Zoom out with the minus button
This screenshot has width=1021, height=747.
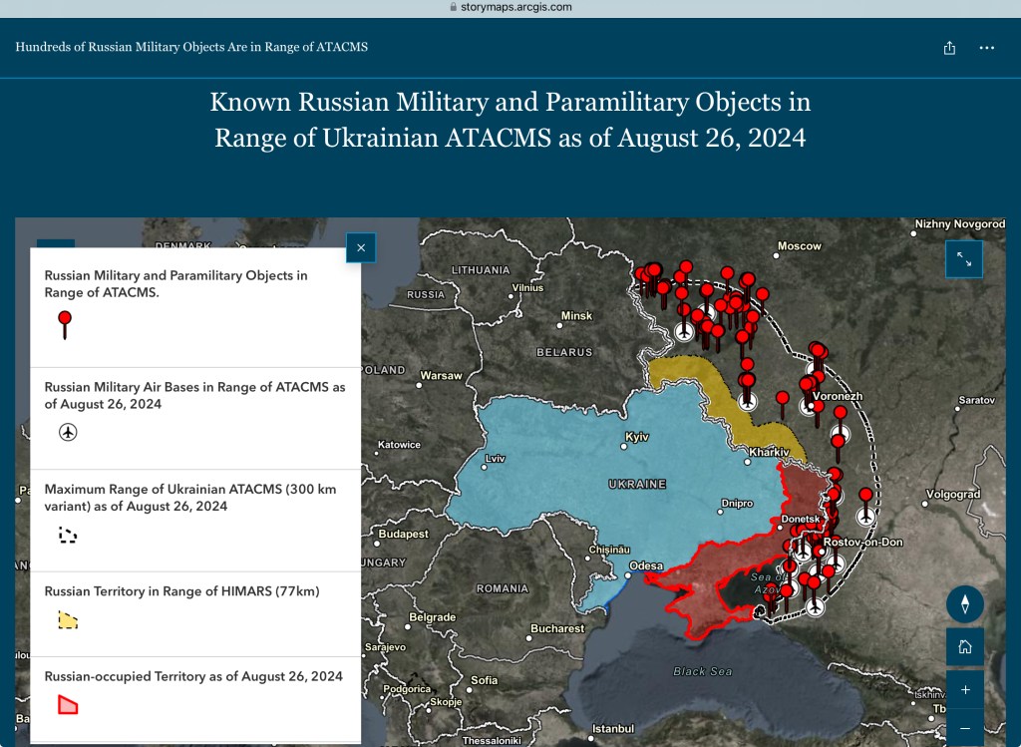[x=964, y=728]
